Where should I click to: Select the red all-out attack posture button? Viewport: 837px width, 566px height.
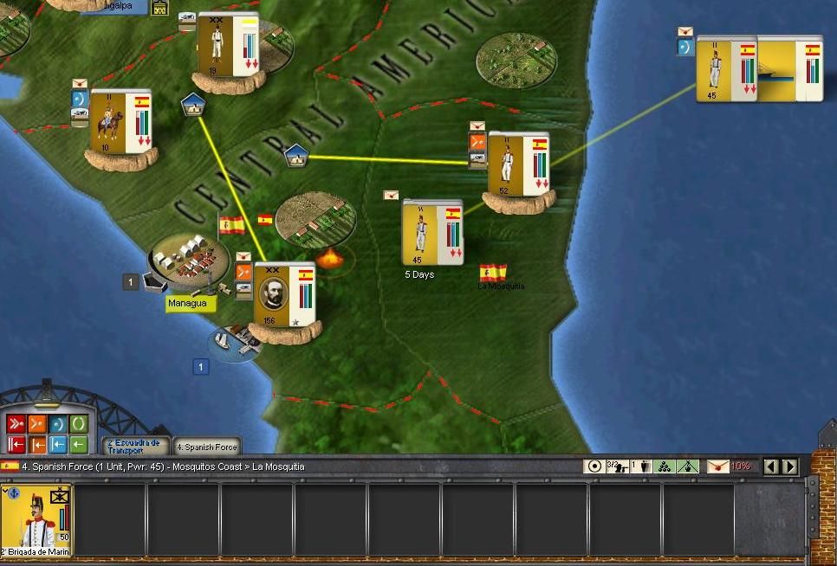pos(16,424)
